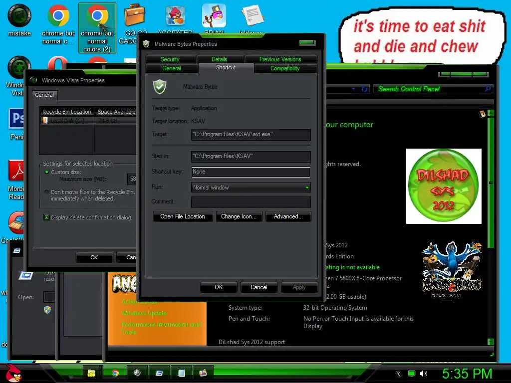
Task: Open the BRIAN slingshot bird icon
Action: click(214, 16)
